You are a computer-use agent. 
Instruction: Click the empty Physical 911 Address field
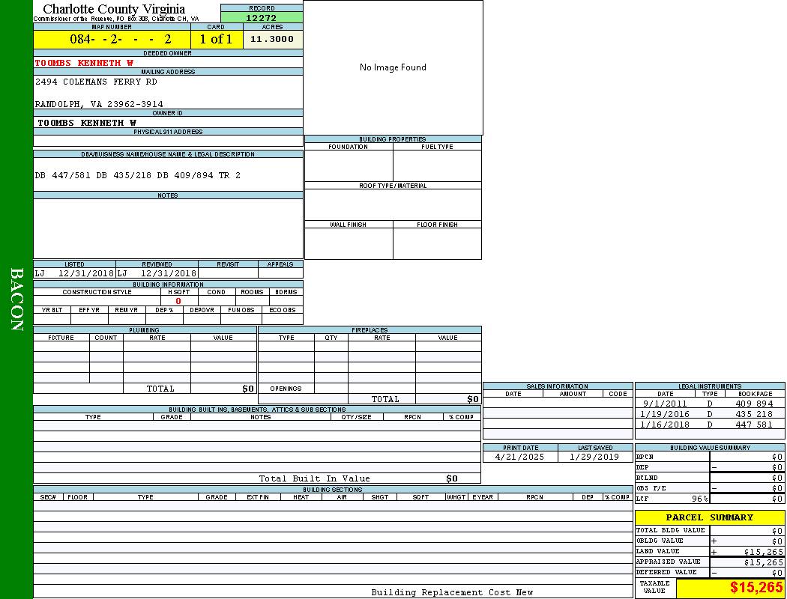click(168, 141)
